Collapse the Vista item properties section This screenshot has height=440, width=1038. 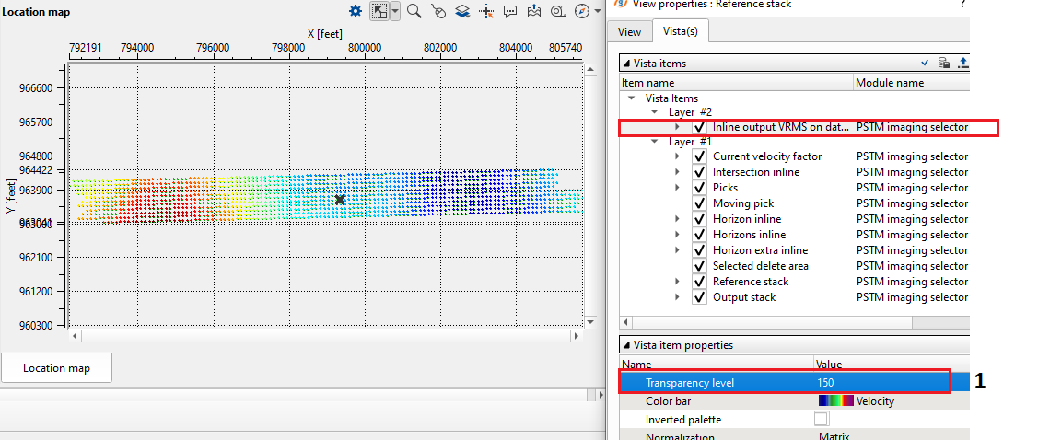pos(626,345)
